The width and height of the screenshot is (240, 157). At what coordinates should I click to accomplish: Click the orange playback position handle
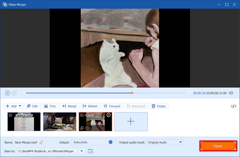click(132, 93)
